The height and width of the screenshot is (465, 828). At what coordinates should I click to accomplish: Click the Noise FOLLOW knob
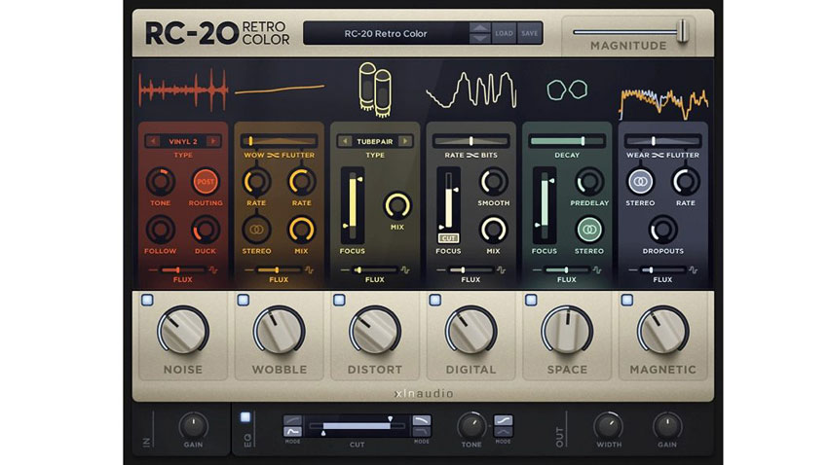(161, 230)
